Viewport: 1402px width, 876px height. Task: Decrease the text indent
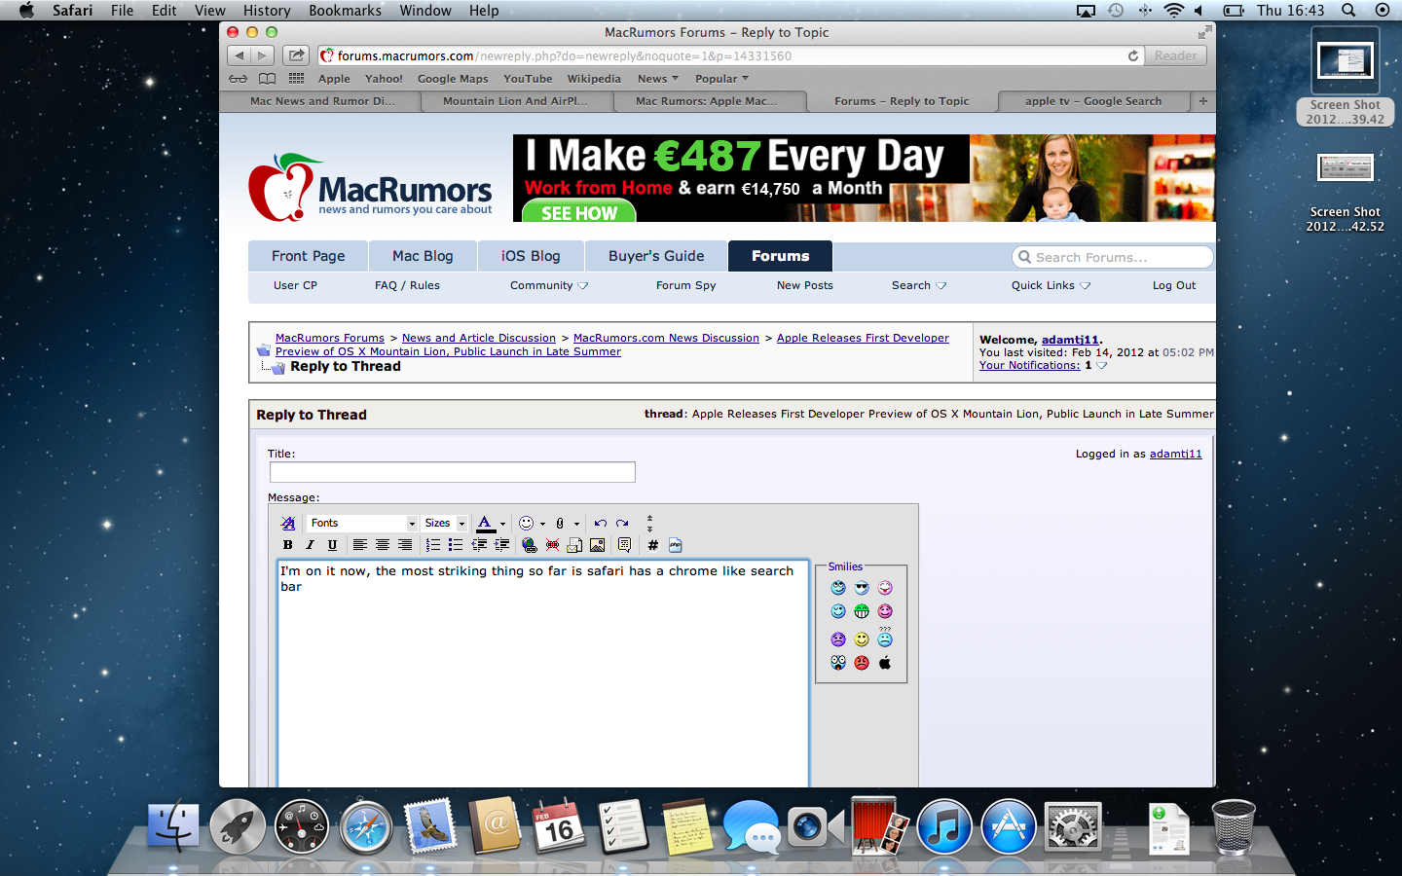(479, 545)
